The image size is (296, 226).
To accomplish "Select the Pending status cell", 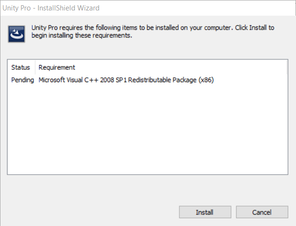I will coord(22,80).
